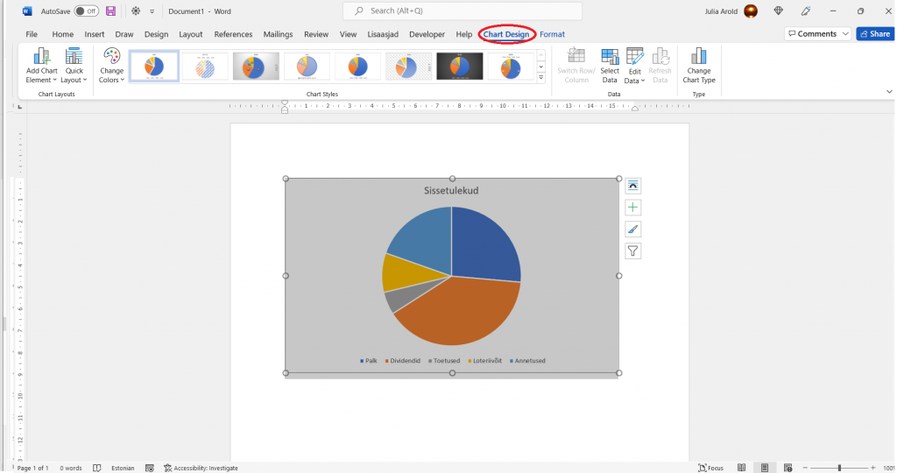
Task: Open Add Chart Element menu
Action: tap(41, 66)
